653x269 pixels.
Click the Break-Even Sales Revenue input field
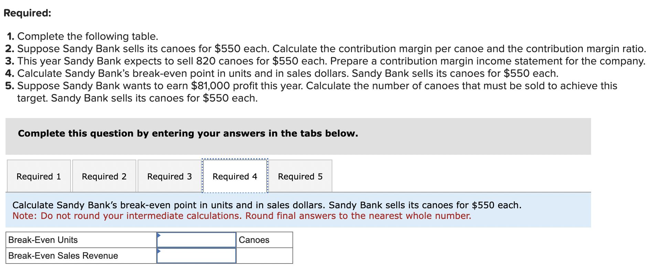(196, 256)
